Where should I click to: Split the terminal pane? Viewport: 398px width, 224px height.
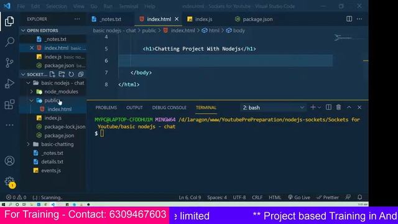click(328, 108)
